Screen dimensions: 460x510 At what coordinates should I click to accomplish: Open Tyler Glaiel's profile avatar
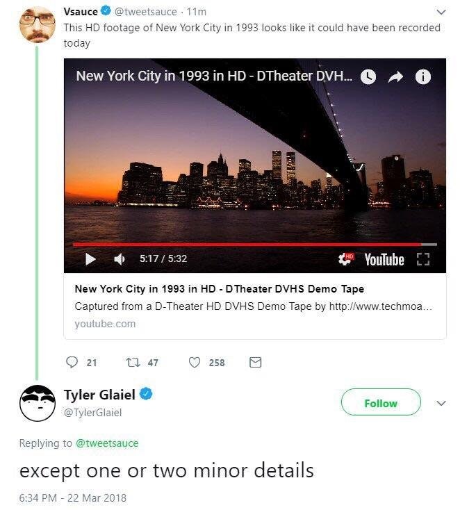pos(38,403)
